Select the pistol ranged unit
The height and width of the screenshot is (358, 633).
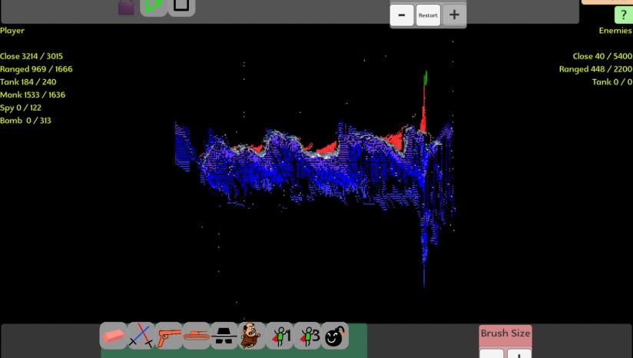(x=169, y=336)
